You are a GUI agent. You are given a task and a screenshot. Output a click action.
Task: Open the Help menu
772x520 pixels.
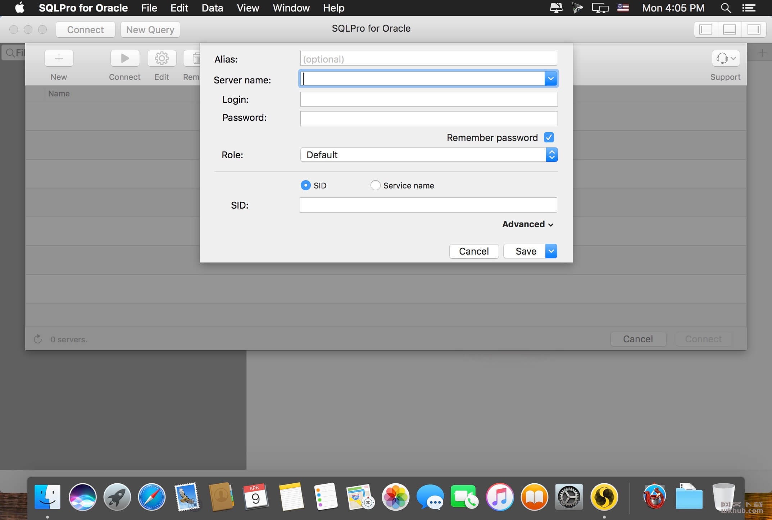point(333,8)
